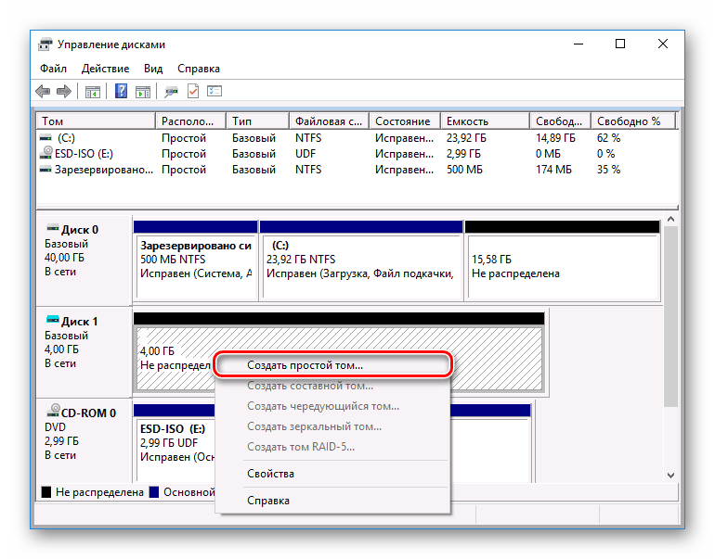
Task: Click the Диск 0 drive icon
Action: click(53, 228)
